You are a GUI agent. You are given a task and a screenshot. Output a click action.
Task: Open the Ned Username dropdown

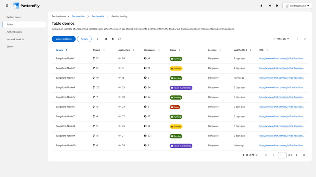pos(297,6)
